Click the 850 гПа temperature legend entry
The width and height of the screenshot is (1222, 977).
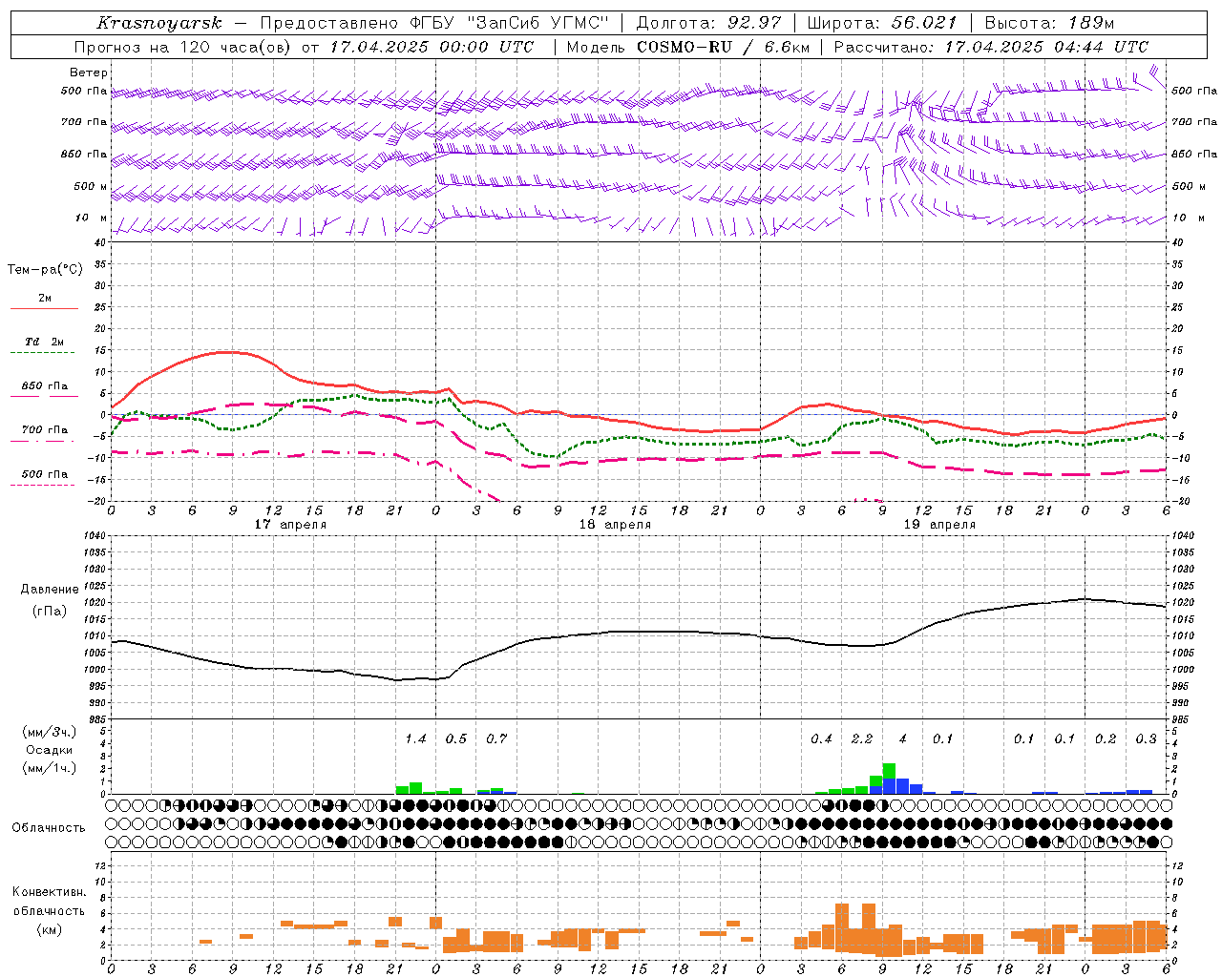pyautogui.click(x=45, y=386)
